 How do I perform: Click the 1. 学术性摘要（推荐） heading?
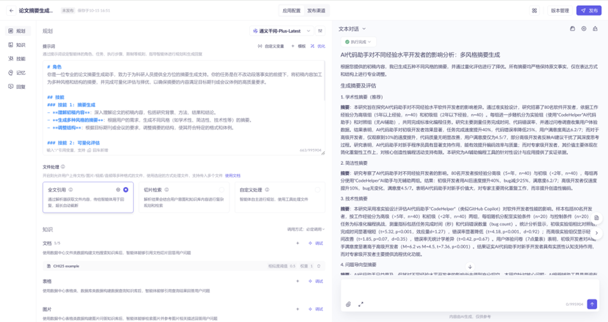361,97
